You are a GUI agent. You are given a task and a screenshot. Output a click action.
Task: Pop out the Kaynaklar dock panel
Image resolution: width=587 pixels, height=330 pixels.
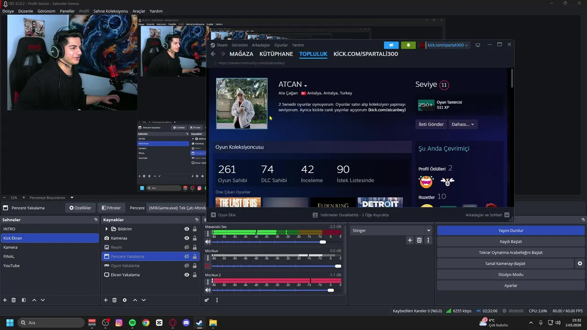click(197, 220)
